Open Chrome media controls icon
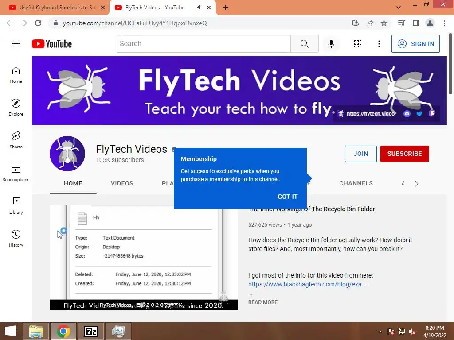This screenshot has height=340, width=454. pos(401,23)
